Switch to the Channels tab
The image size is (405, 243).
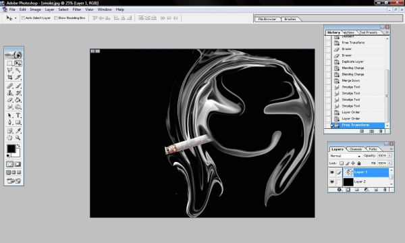pyautogui.click(x=356, y=149)
